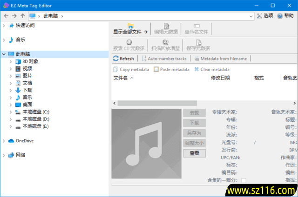Screen dimensions: 298x197
Task: Expand 本地磁盘 (C:) in tree
Action: click(11, 112)
